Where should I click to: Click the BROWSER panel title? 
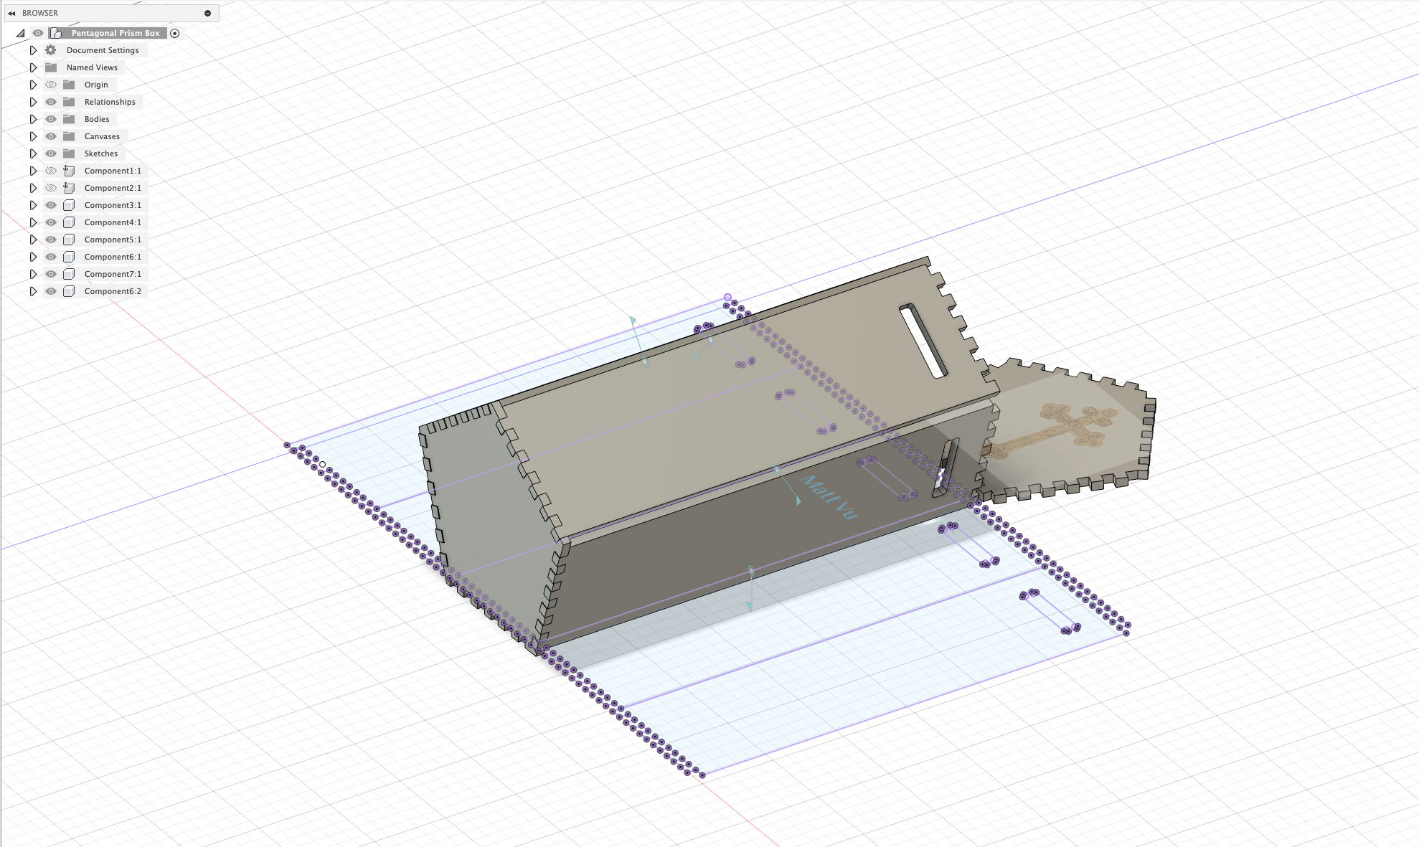[x=40, y=13]
